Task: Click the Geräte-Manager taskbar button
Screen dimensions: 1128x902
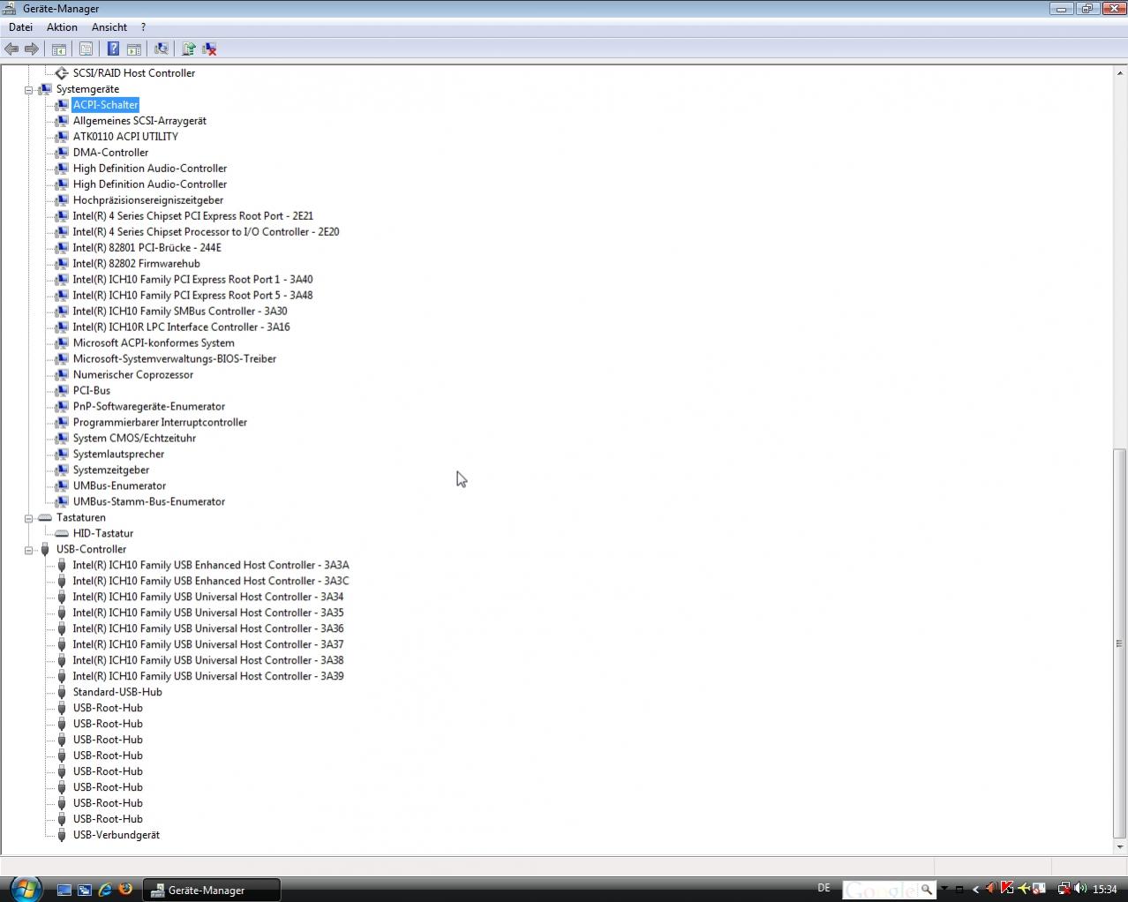Action: click(x=212, y=890)
